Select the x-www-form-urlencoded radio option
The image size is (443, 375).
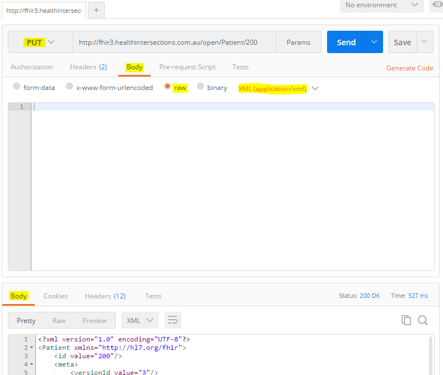[x=69, y=87]
